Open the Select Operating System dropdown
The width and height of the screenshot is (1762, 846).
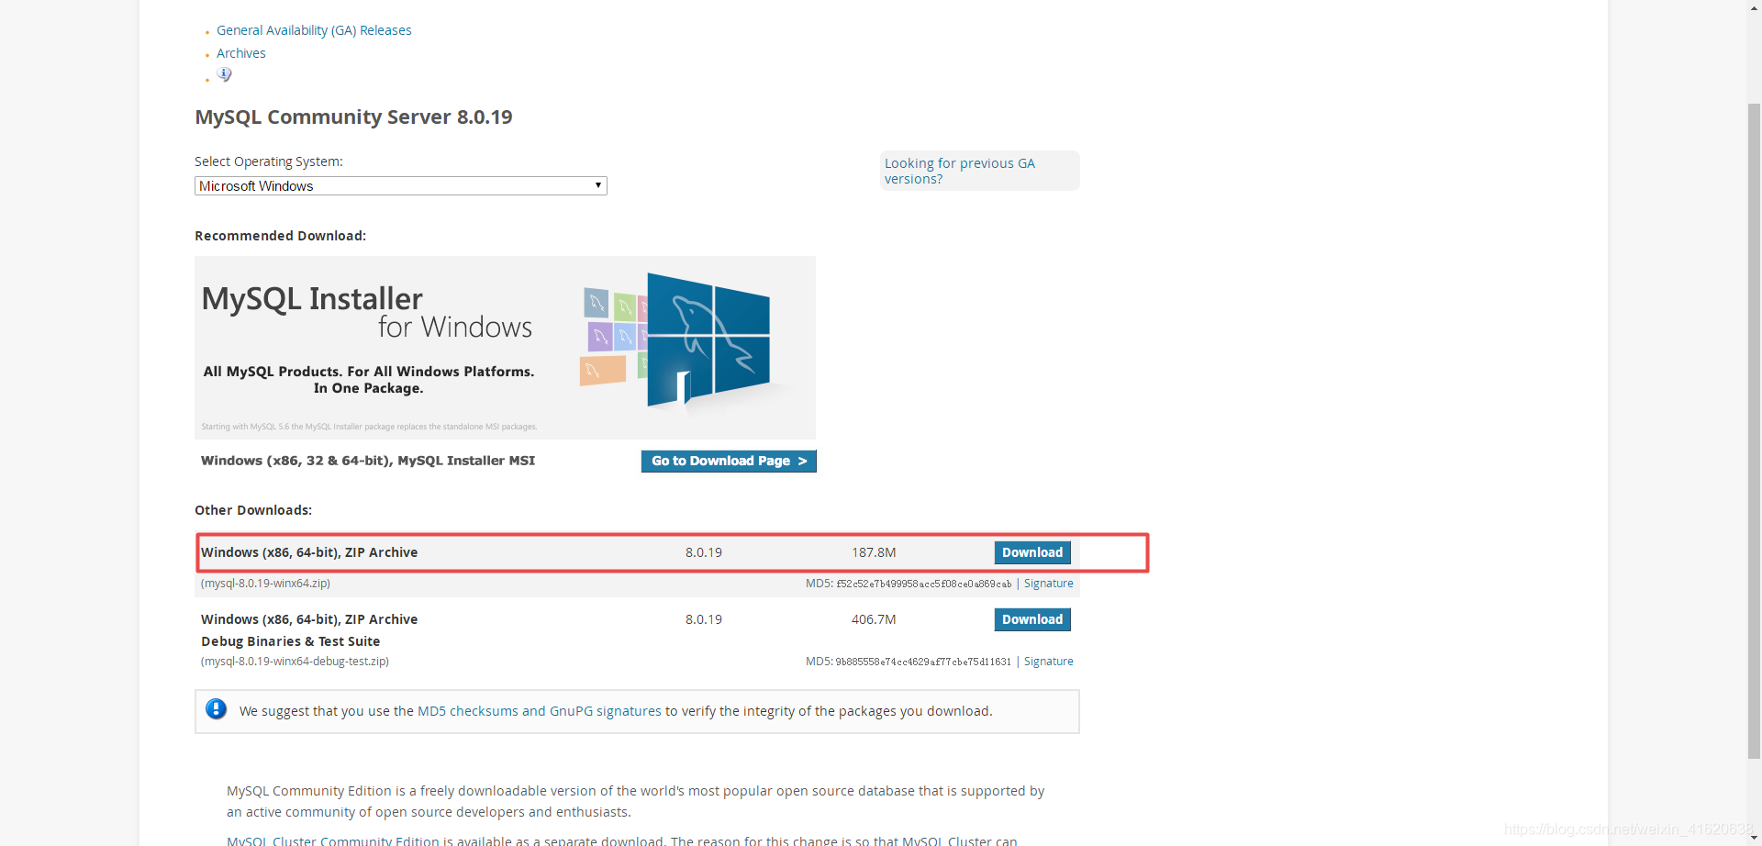(400, 185)
